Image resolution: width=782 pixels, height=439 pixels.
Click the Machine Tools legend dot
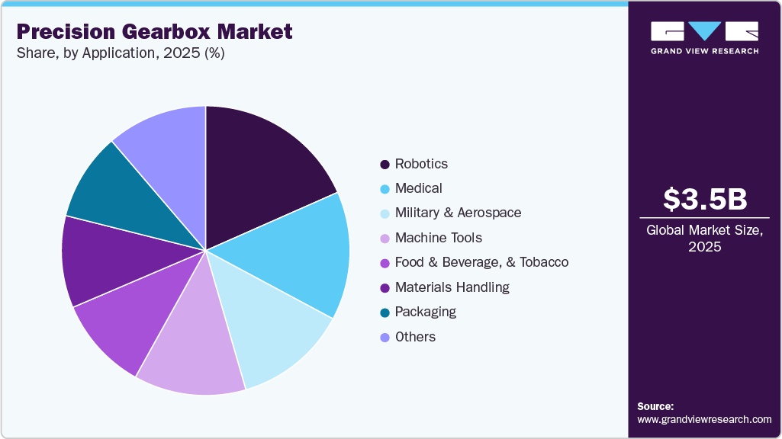coord(385,239)
